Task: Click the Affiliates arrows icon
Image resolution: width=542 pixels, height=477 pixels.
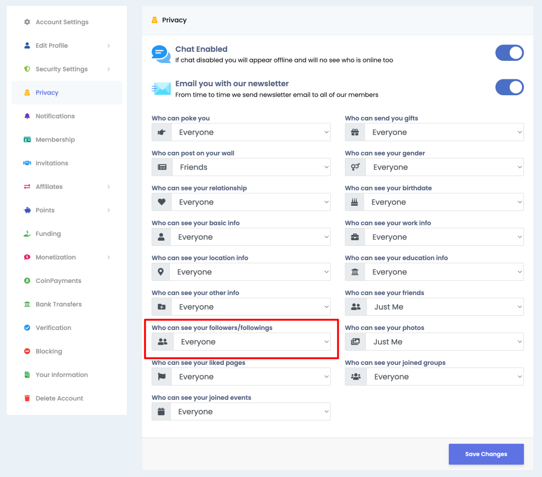Action: pos(27,187)
